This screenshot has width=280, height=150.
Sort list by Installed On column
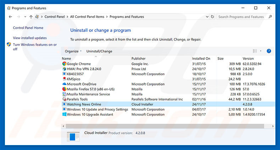pos(201,59)
